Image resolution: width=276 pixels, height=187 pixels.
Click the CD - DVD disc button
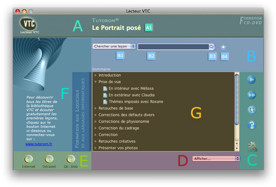click(x=71, y=159)
